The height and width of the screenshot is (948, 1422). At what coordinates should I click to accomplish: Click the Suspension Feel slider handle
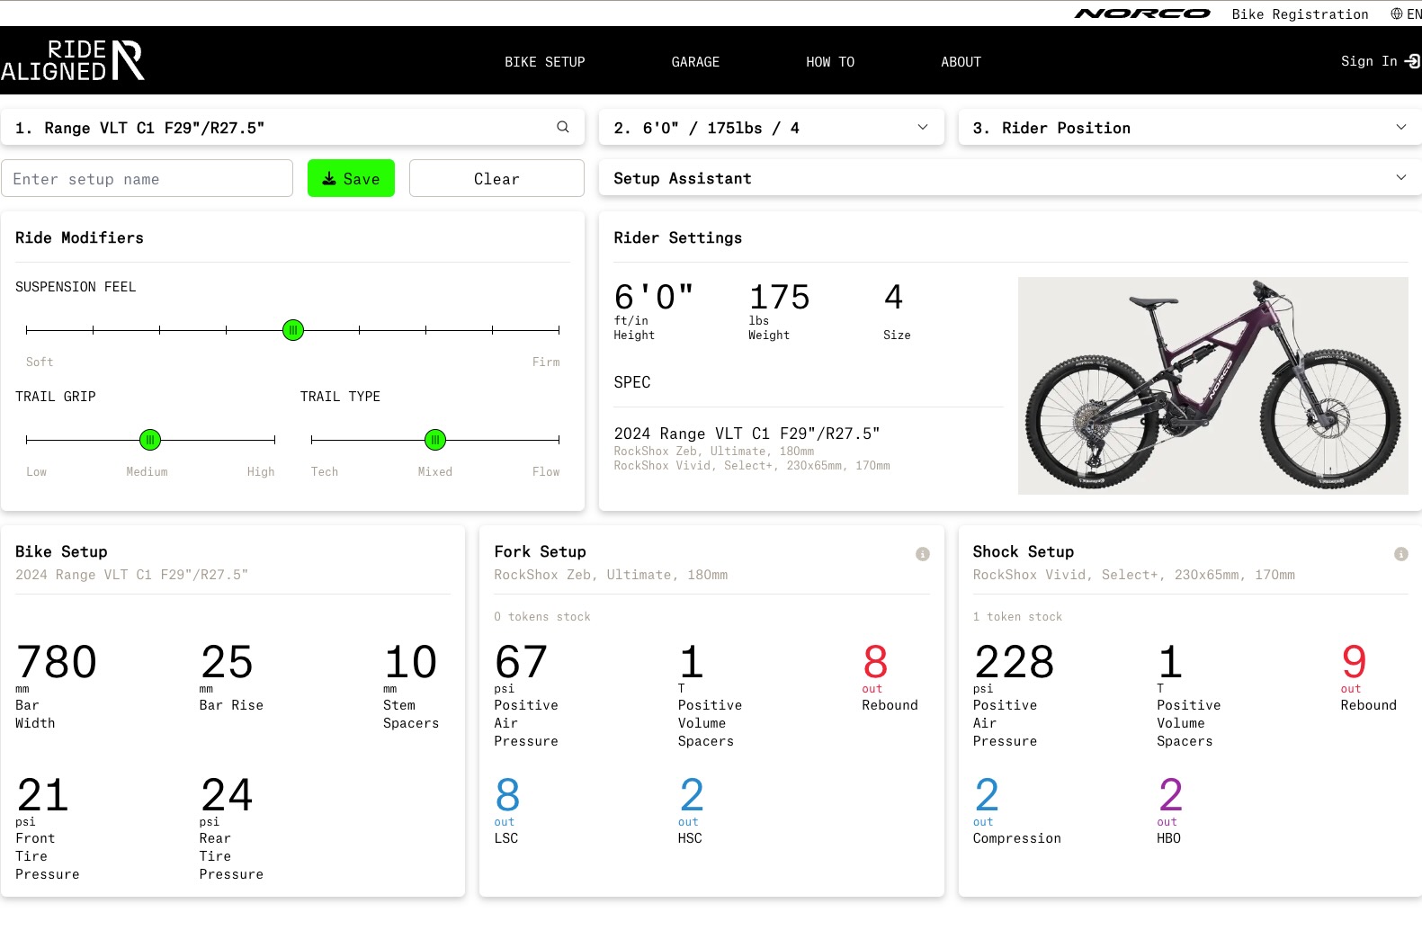tap(293, 330)
